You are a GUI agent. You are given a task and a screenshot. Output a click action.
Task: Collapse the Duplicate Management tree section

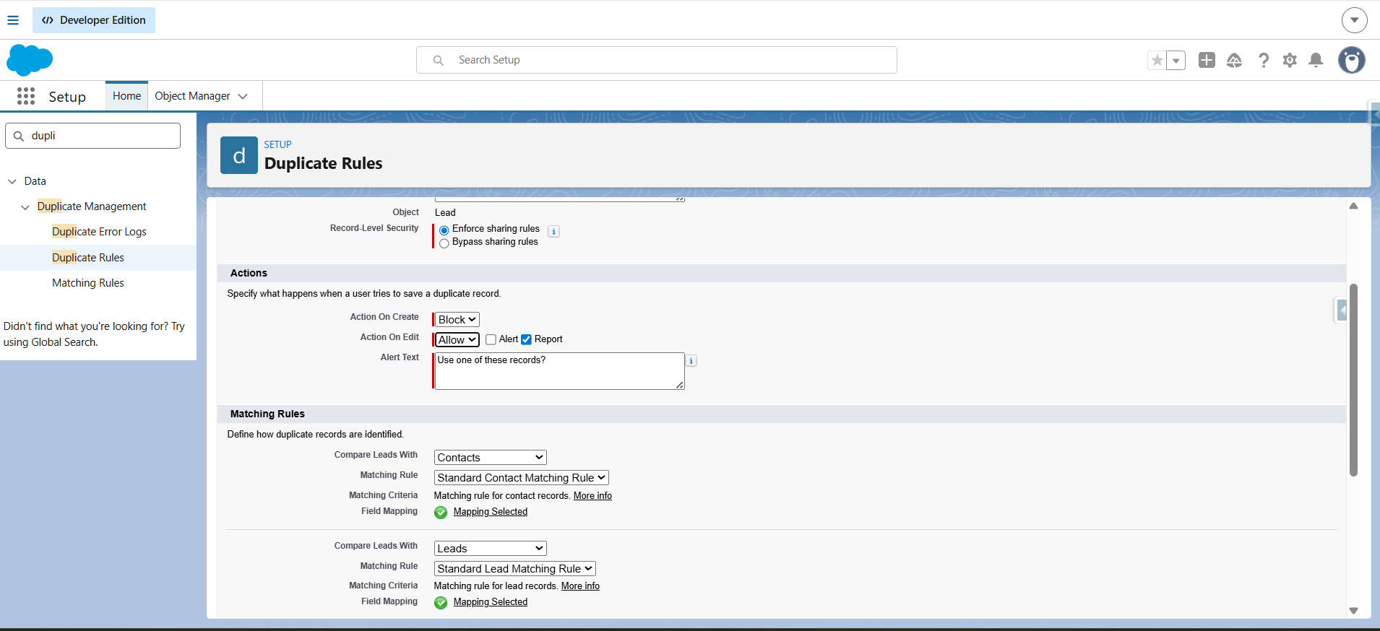(25, 207)
